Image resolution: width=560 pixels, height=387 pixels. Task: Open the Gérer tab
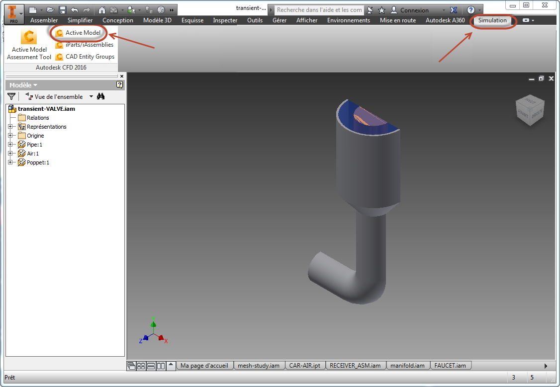[280, 20]
